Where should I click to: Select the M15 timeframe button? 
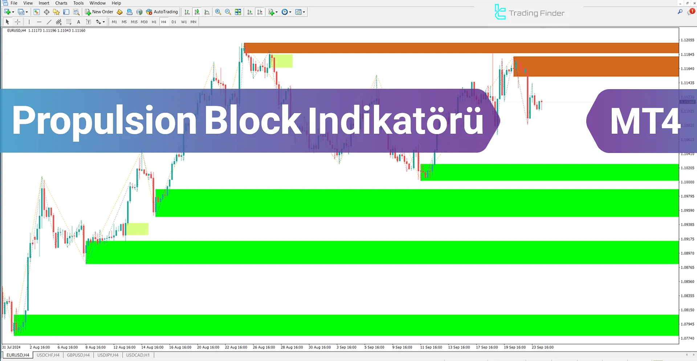tap(134, 22)
